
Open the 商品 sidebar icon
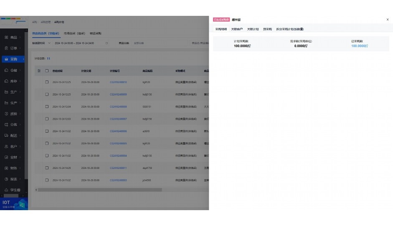6,38
